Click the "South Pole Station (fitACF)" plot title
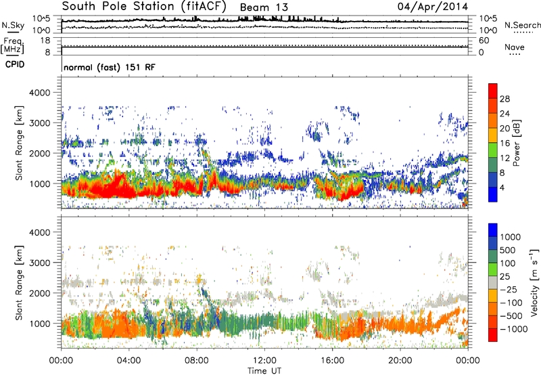Image resolution: width=541 pixels, height=375 pixels. point(144,7)
